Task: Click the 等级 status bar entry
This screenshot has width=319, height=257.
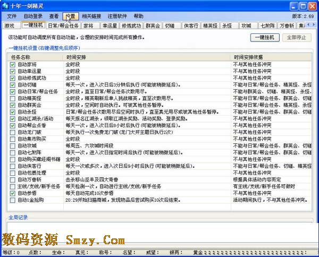Action: coord(11,253)
